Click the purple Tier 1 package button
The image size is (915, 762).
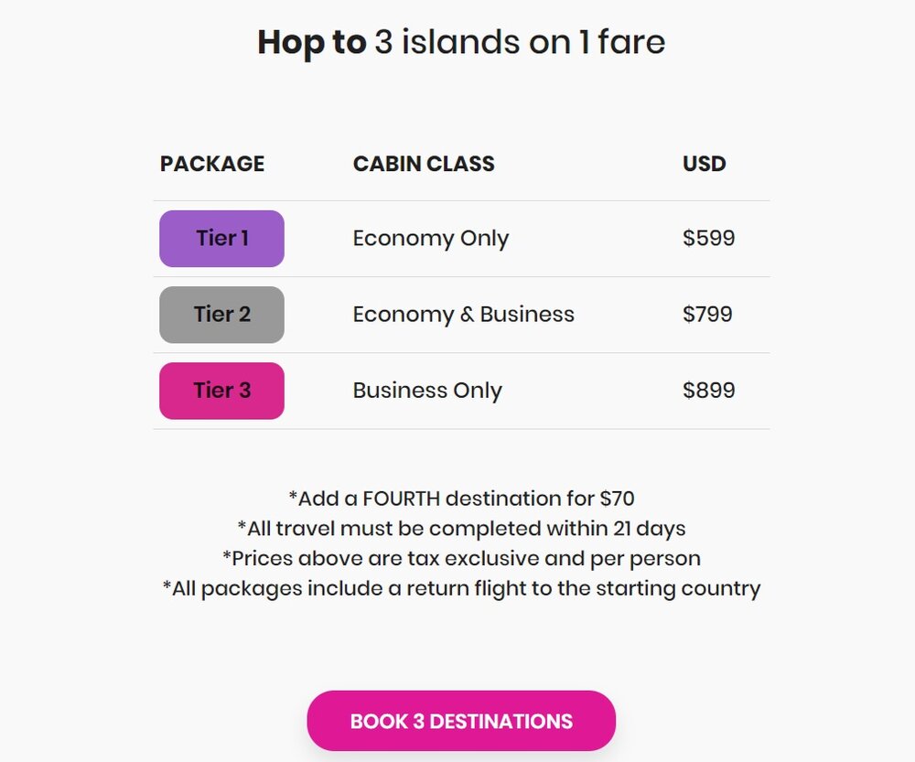(x=221, y=239)
